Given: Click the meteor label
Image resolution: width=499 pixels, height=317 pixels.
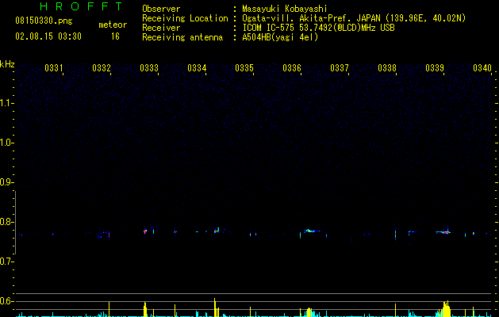Looking at the screenshot, I should pos(113,25).
